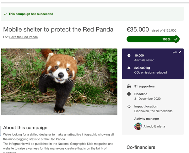Open the Save the Red Panda link
Screen dimensions: 189x153
pos(24,37)
